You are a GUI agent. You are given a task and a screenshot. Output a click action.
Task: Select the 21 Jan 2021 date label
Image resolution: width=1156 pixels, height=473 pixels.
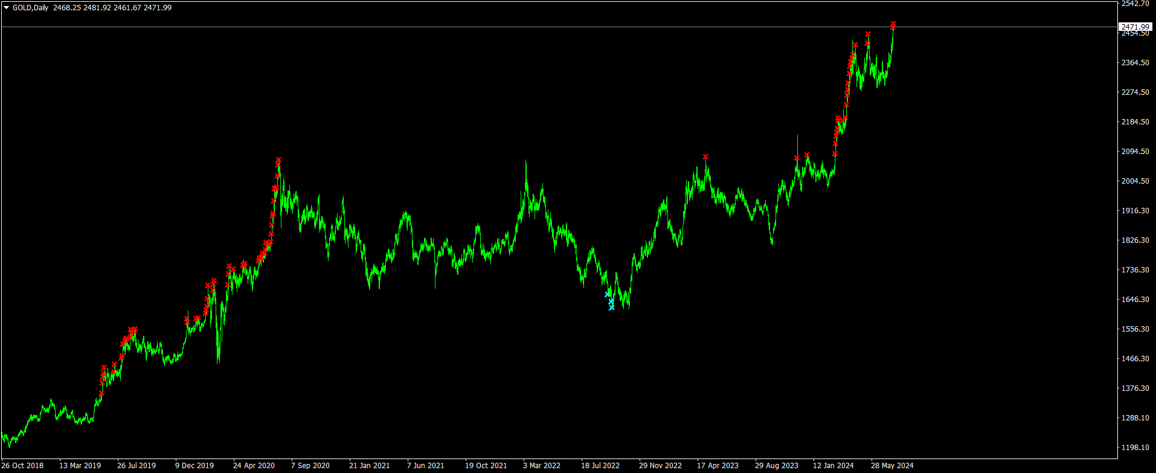tap(369, 466)
